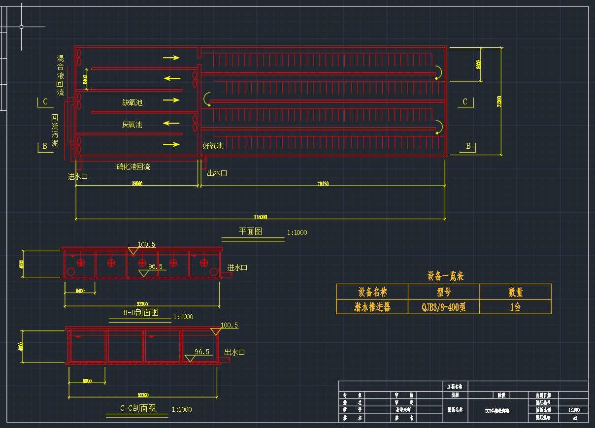This screenshot has height=428, width=595.
Task: Select the '潜水推进器' table cell
Action: pos(372,307)
